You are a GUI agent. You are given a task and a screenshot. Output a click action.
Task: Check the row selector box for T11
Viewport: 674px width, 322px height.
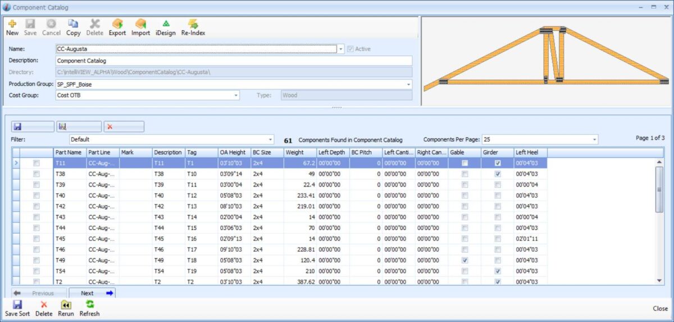coord(37,163)
